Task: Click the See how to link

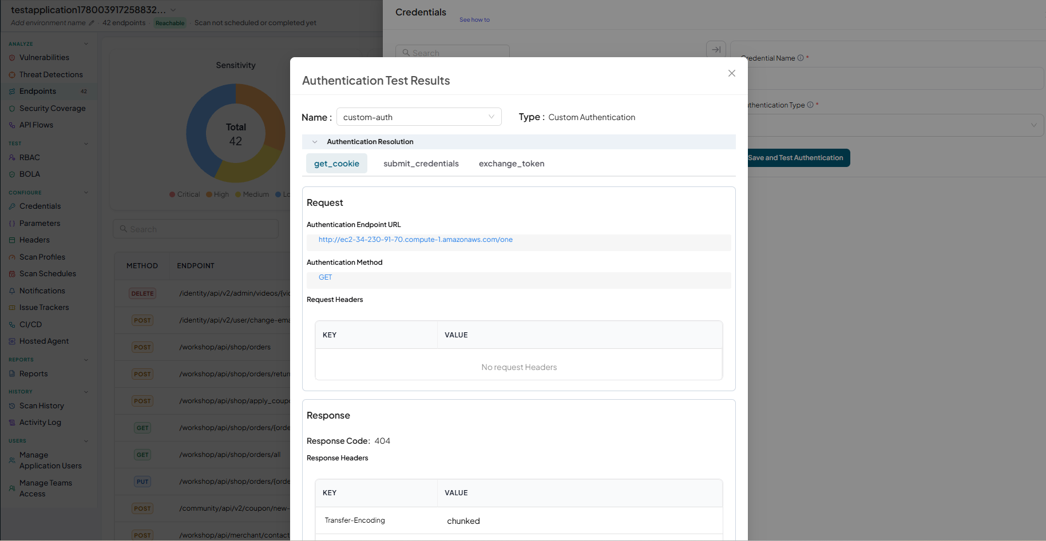Action: (x=474, y=19)
